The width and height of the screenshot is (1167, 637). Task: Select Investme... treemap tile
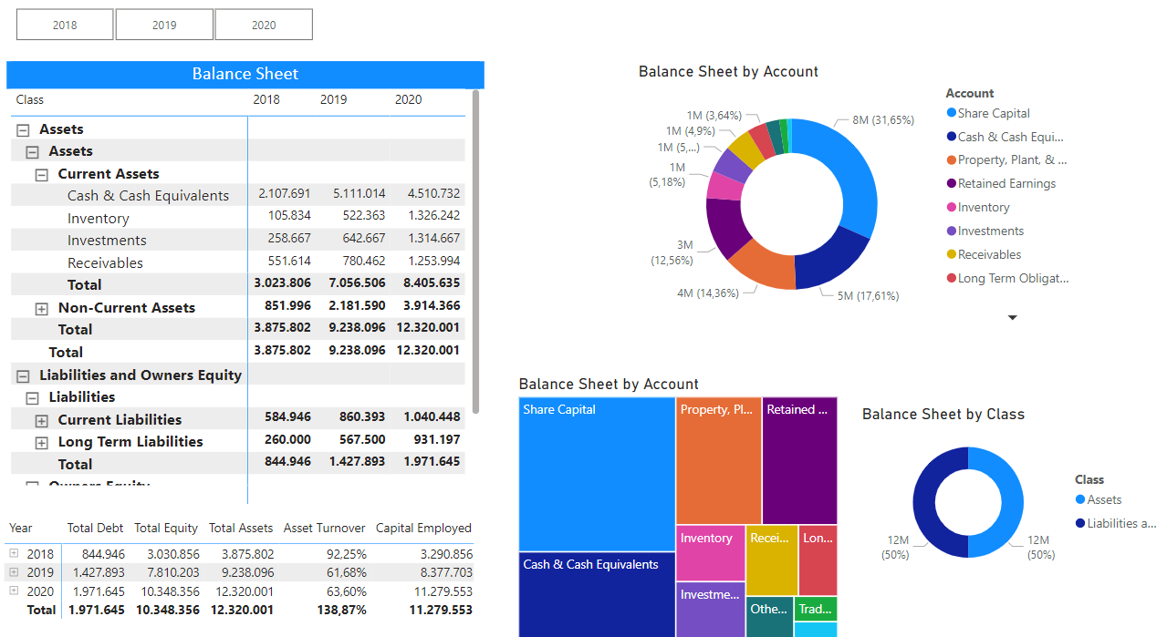click(x=711, y=610)
